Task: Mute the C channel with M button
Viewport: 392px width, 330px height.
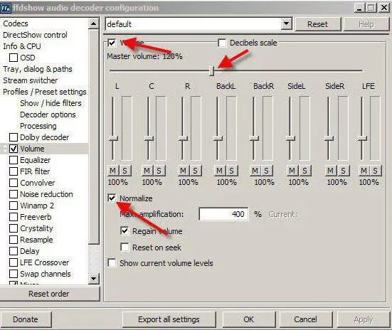Action: point(147,171)
